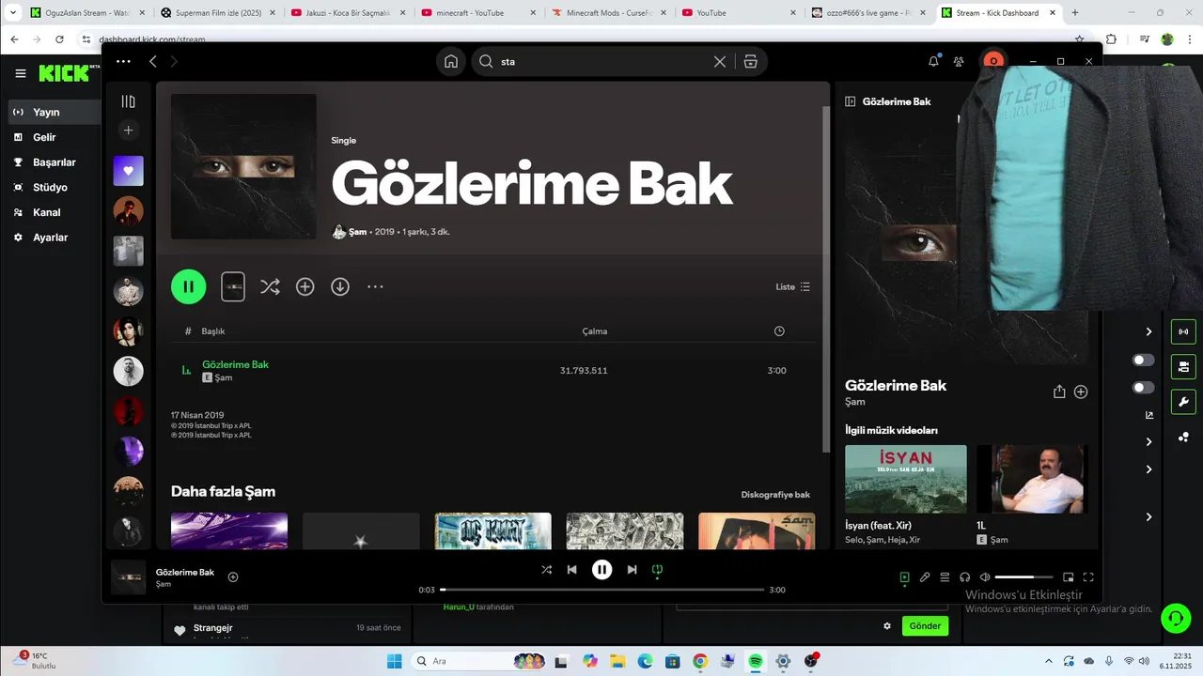This screenshot has width=1203, height=676.
Task: Add Gözlerime Bak single to library
Action: [305, 286]
